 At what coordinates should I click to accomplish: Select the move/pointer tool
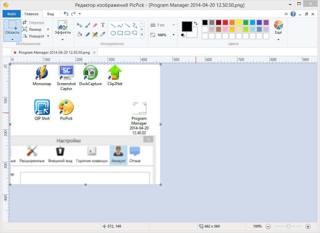(x=80, y=25)
